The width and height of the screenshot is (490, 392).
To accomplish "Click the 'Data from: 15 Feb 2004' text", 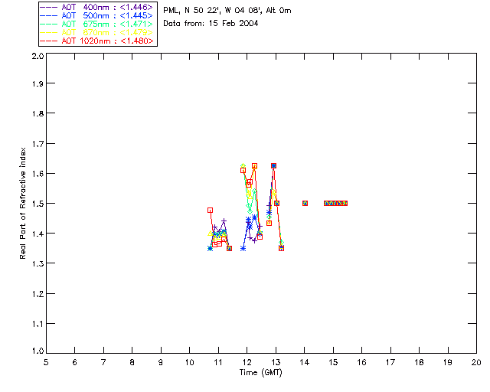I will (211, 24).
